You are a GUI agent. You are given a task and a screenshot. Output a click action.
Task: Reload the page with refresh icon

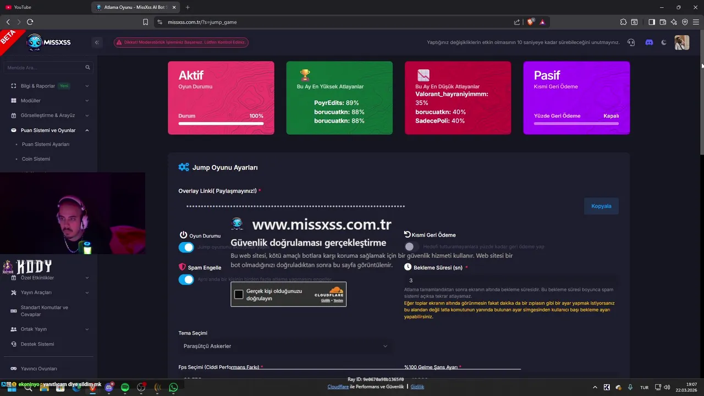point(30,22)
